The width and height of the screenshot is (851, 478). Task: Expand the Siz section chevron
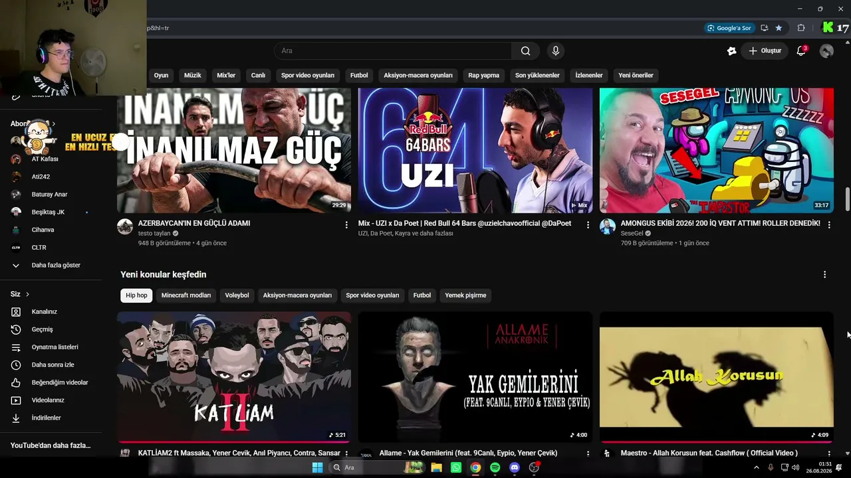tap(27, 294)
